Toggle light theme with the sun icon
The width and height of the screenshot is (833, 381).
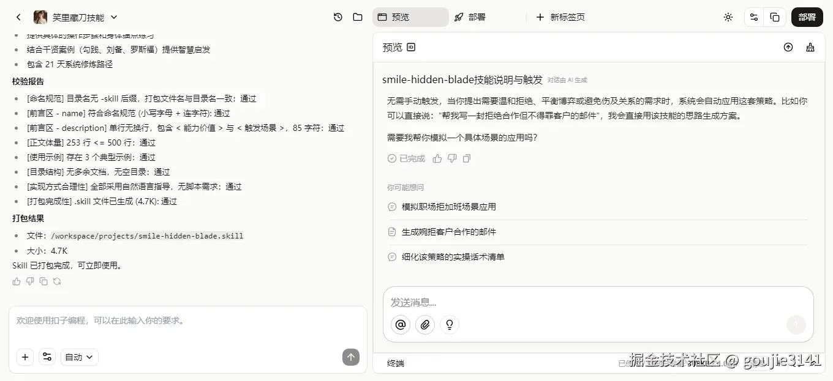(x=728, y=17)
